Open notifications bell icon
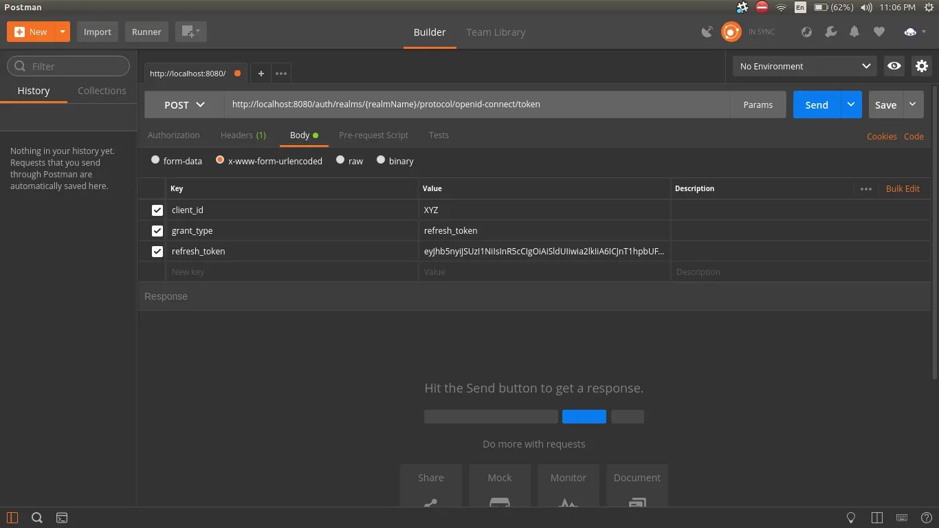Viewport: 939px width, 528px height. pos(854,32)
